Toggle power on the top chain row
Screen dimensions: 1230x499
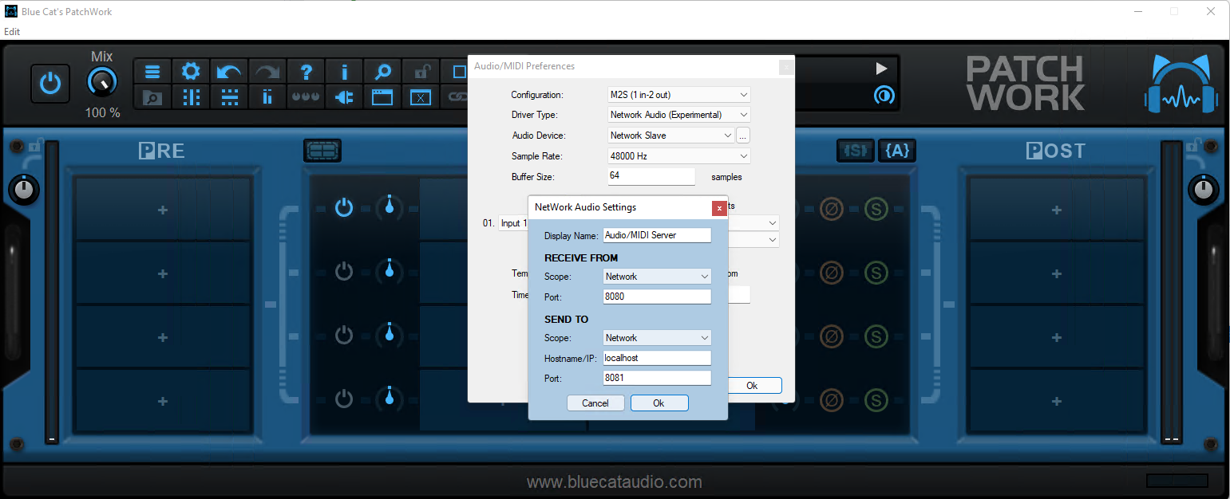click(344, 208)
